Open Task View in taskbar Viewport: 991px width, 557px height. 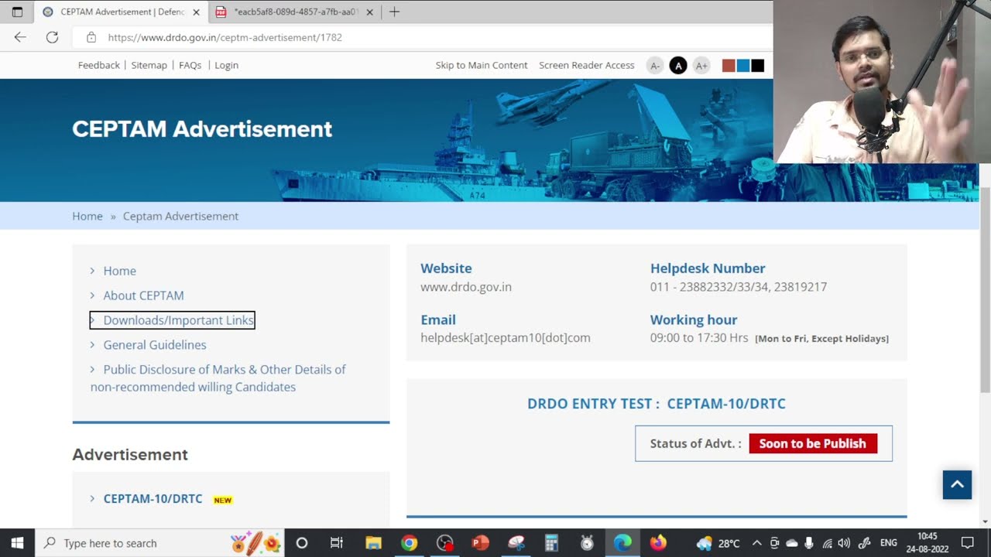click(337, 543)
